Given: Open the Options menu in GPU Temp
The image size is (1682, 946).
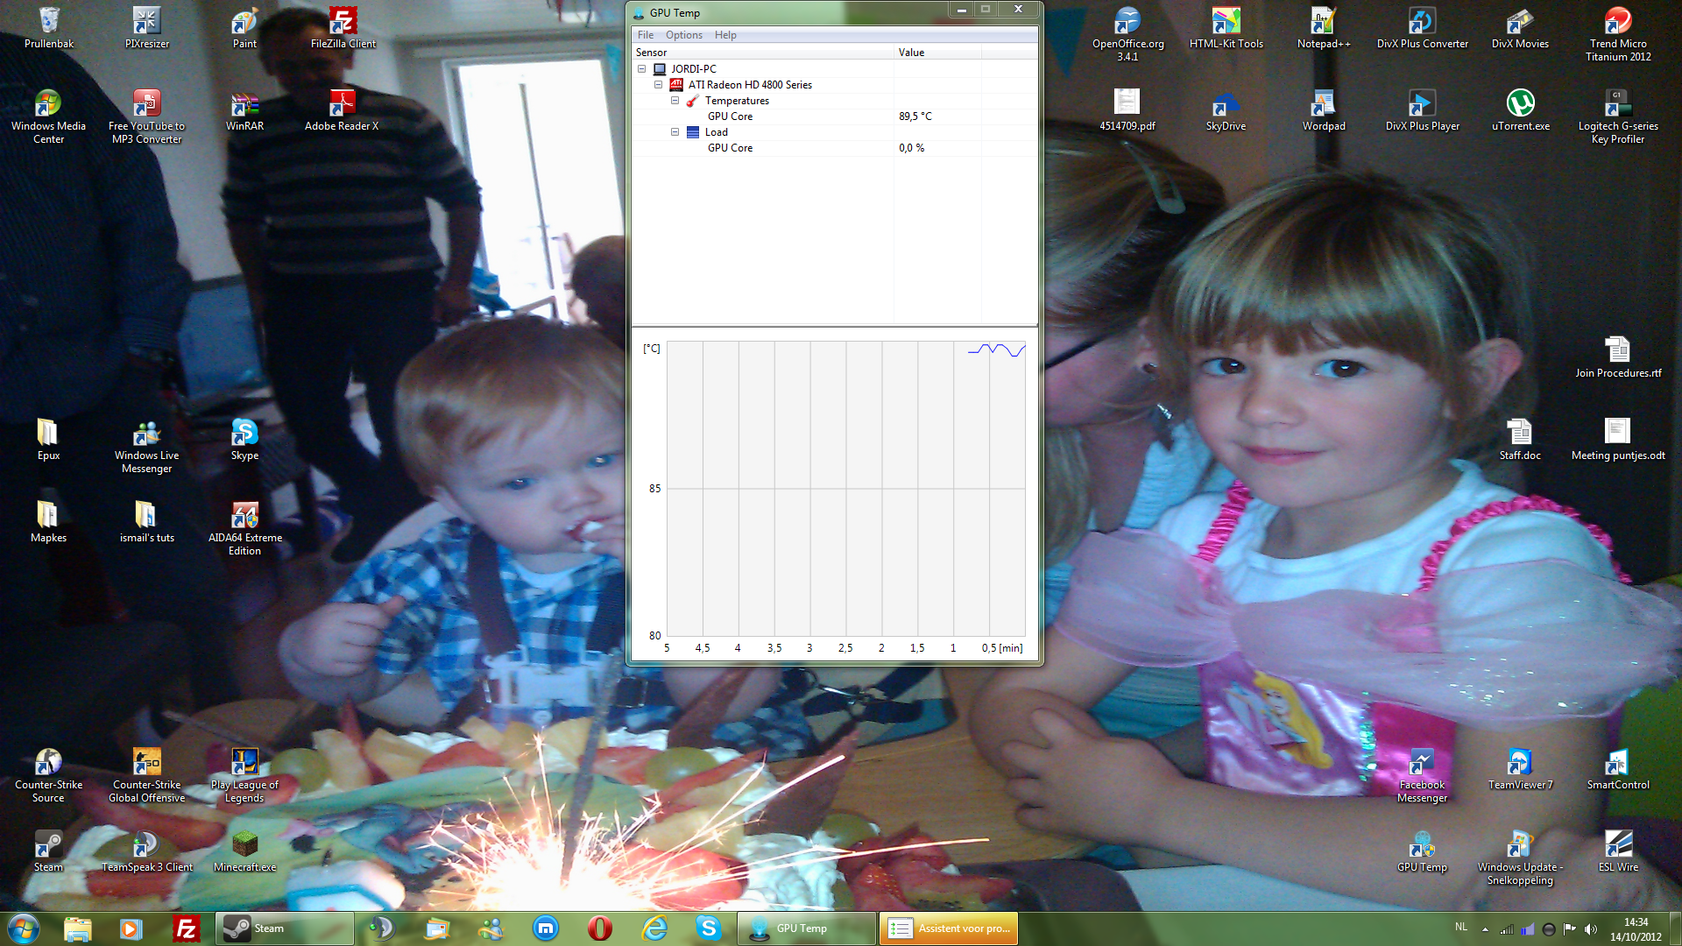Looking at the screenshot, I should pos(683,35).
